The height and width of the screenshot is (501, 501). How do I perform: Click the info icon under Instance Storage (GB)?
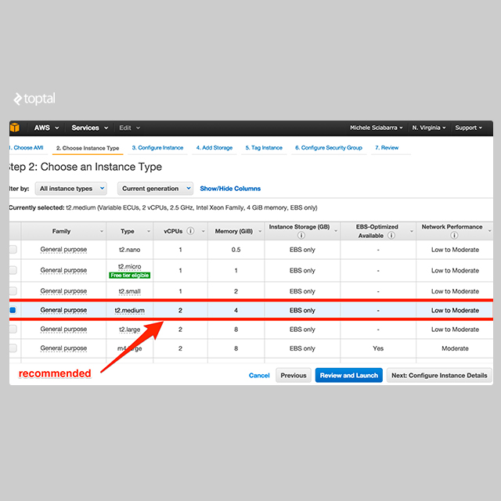[x=301, y=236]
